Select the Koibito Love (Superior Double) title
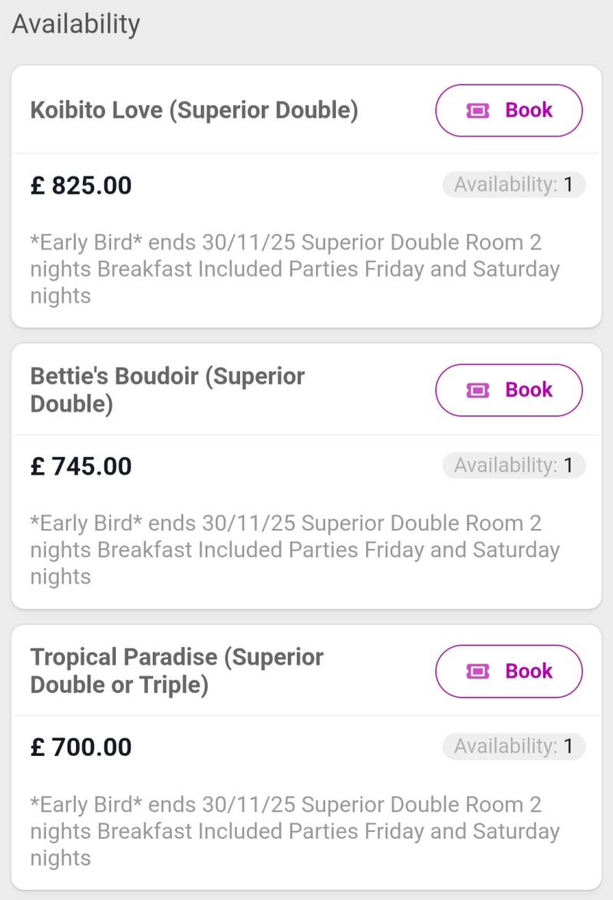This screenshot has width=613, height=900. (x=194, y=110)
